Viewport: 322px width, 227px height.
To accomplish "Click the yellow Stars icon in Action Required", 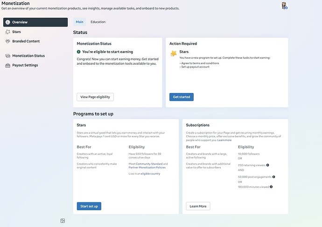I will click(x=174, y=54).
